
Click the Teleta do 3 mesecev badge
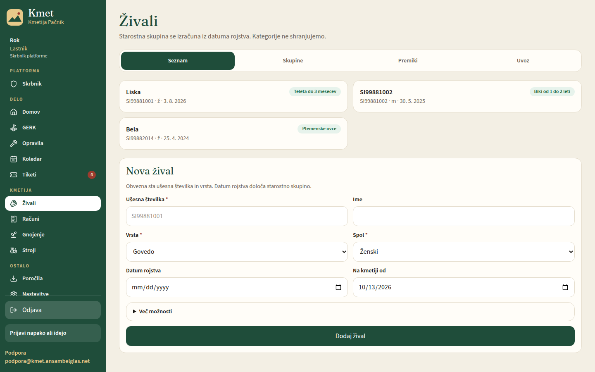(x=315, y=92)
